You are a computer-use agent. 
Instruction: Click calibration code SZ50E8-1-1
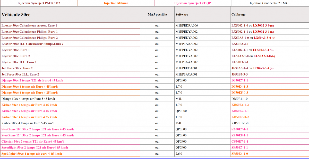pos(240,135)
